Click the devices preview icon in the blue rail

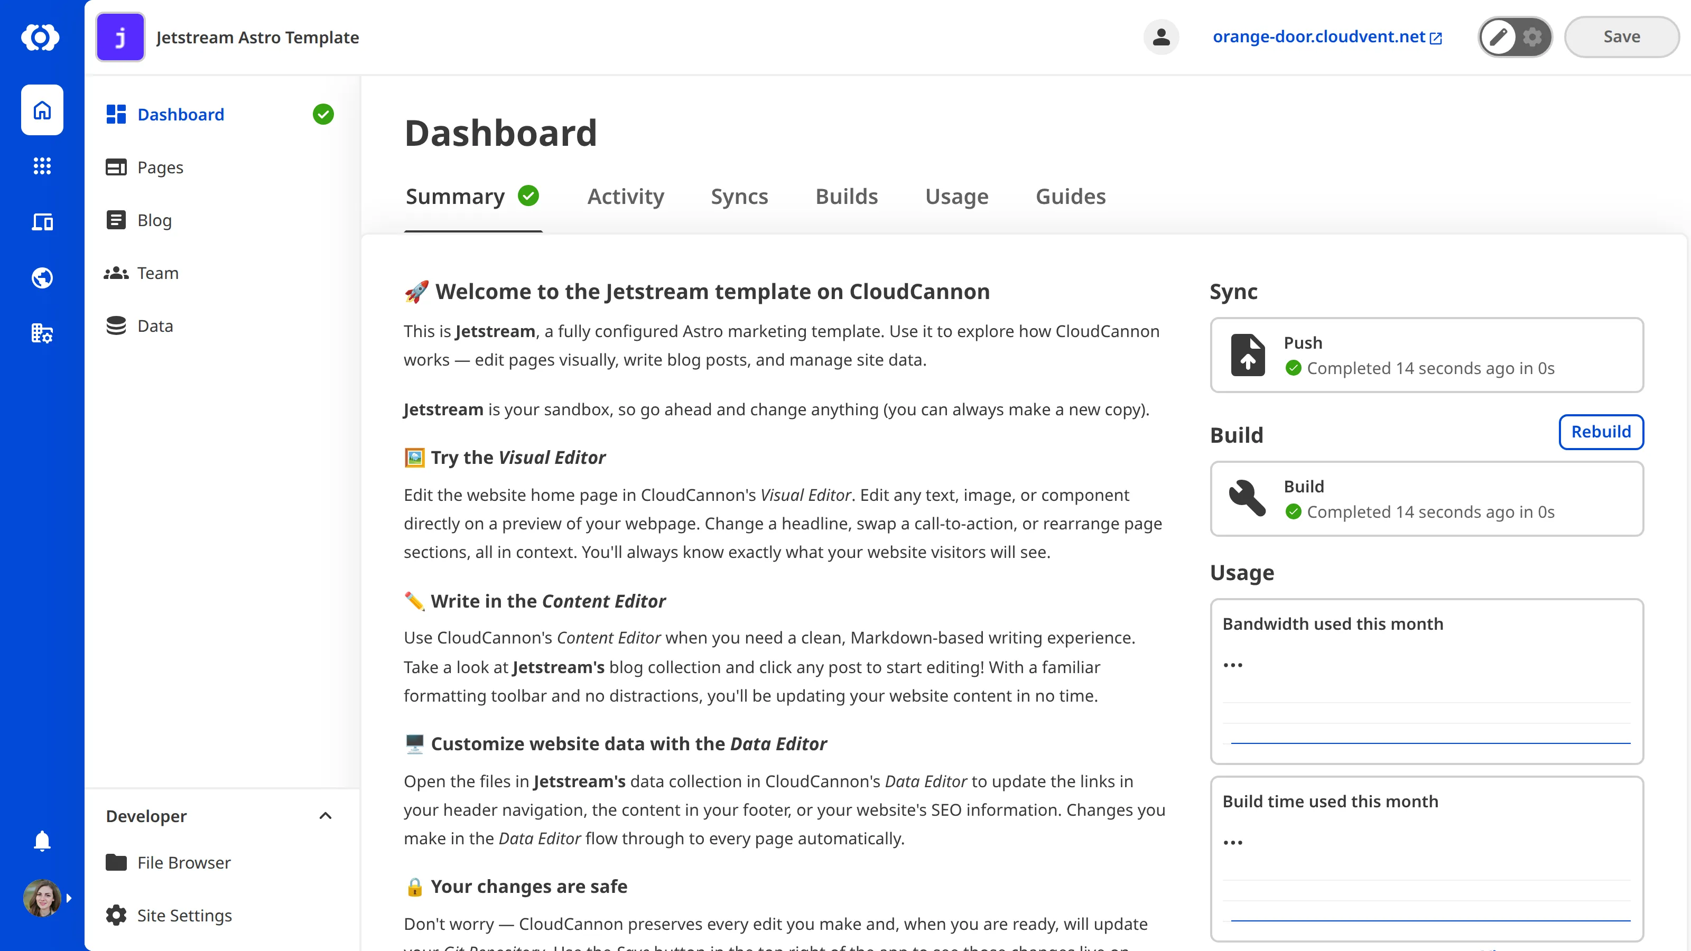click(41, 222)
